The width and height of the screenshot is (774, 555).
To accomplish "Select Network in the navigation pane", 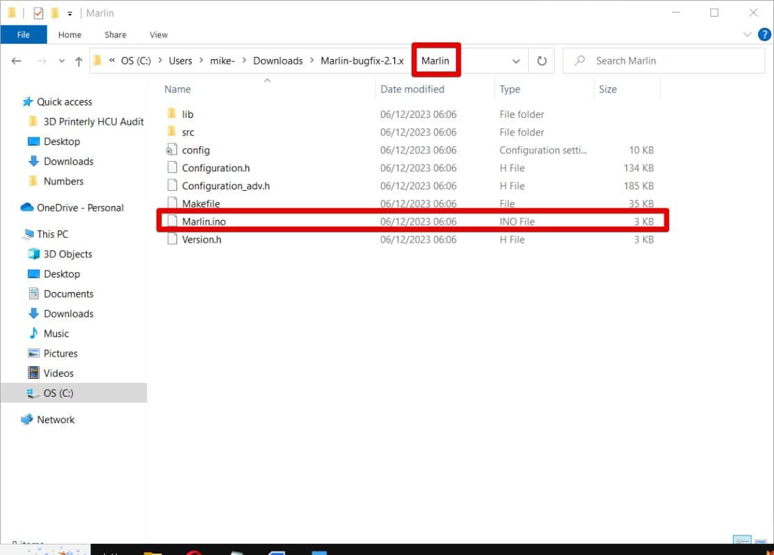I will (56, 420).
